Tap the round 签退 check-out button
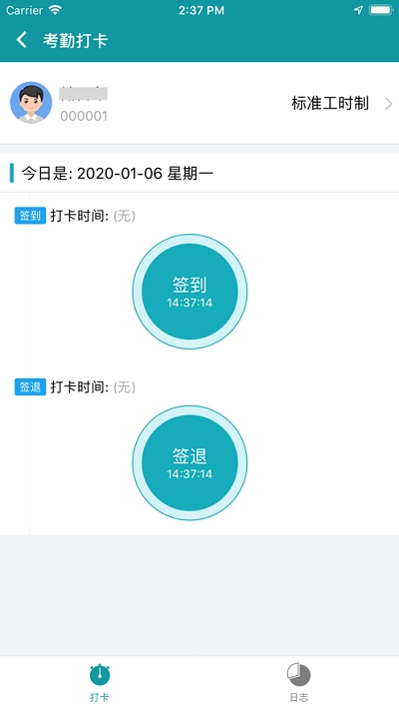This screenshot has height=709, width=399. click(190, 462)
